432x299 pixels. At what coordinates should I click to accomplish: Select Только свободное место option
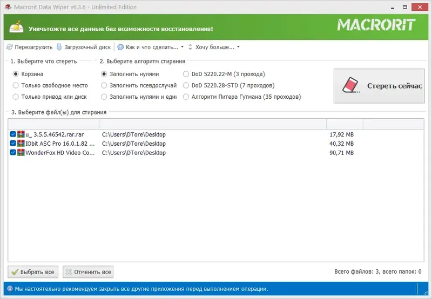click(16, 85)
